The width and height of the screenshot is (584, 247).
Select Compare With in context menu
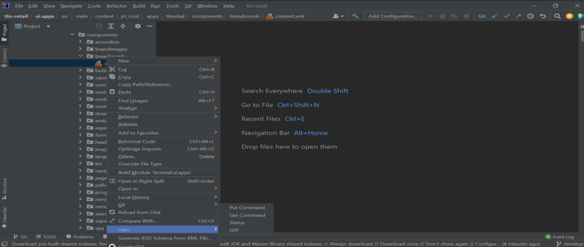click(163, 221)
